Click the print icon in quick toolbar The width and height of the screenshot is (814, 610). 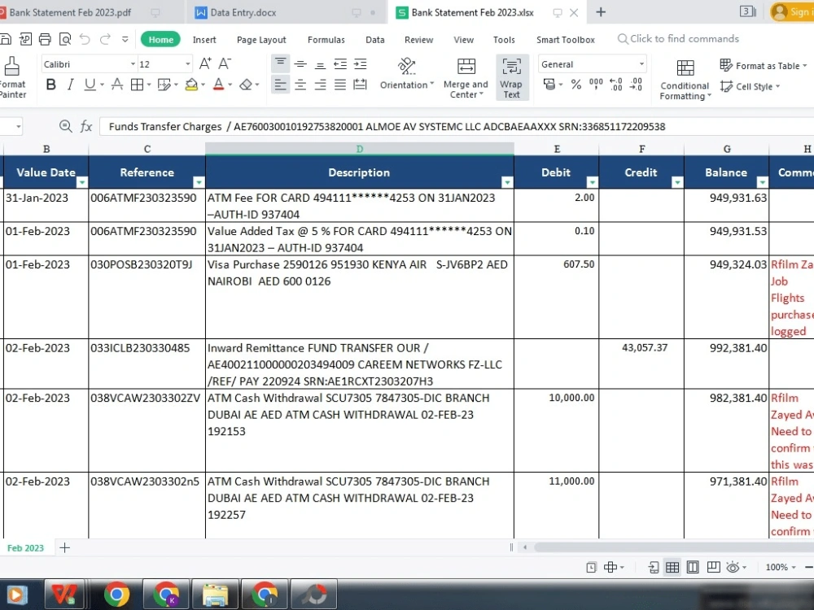tap(45, 39)
